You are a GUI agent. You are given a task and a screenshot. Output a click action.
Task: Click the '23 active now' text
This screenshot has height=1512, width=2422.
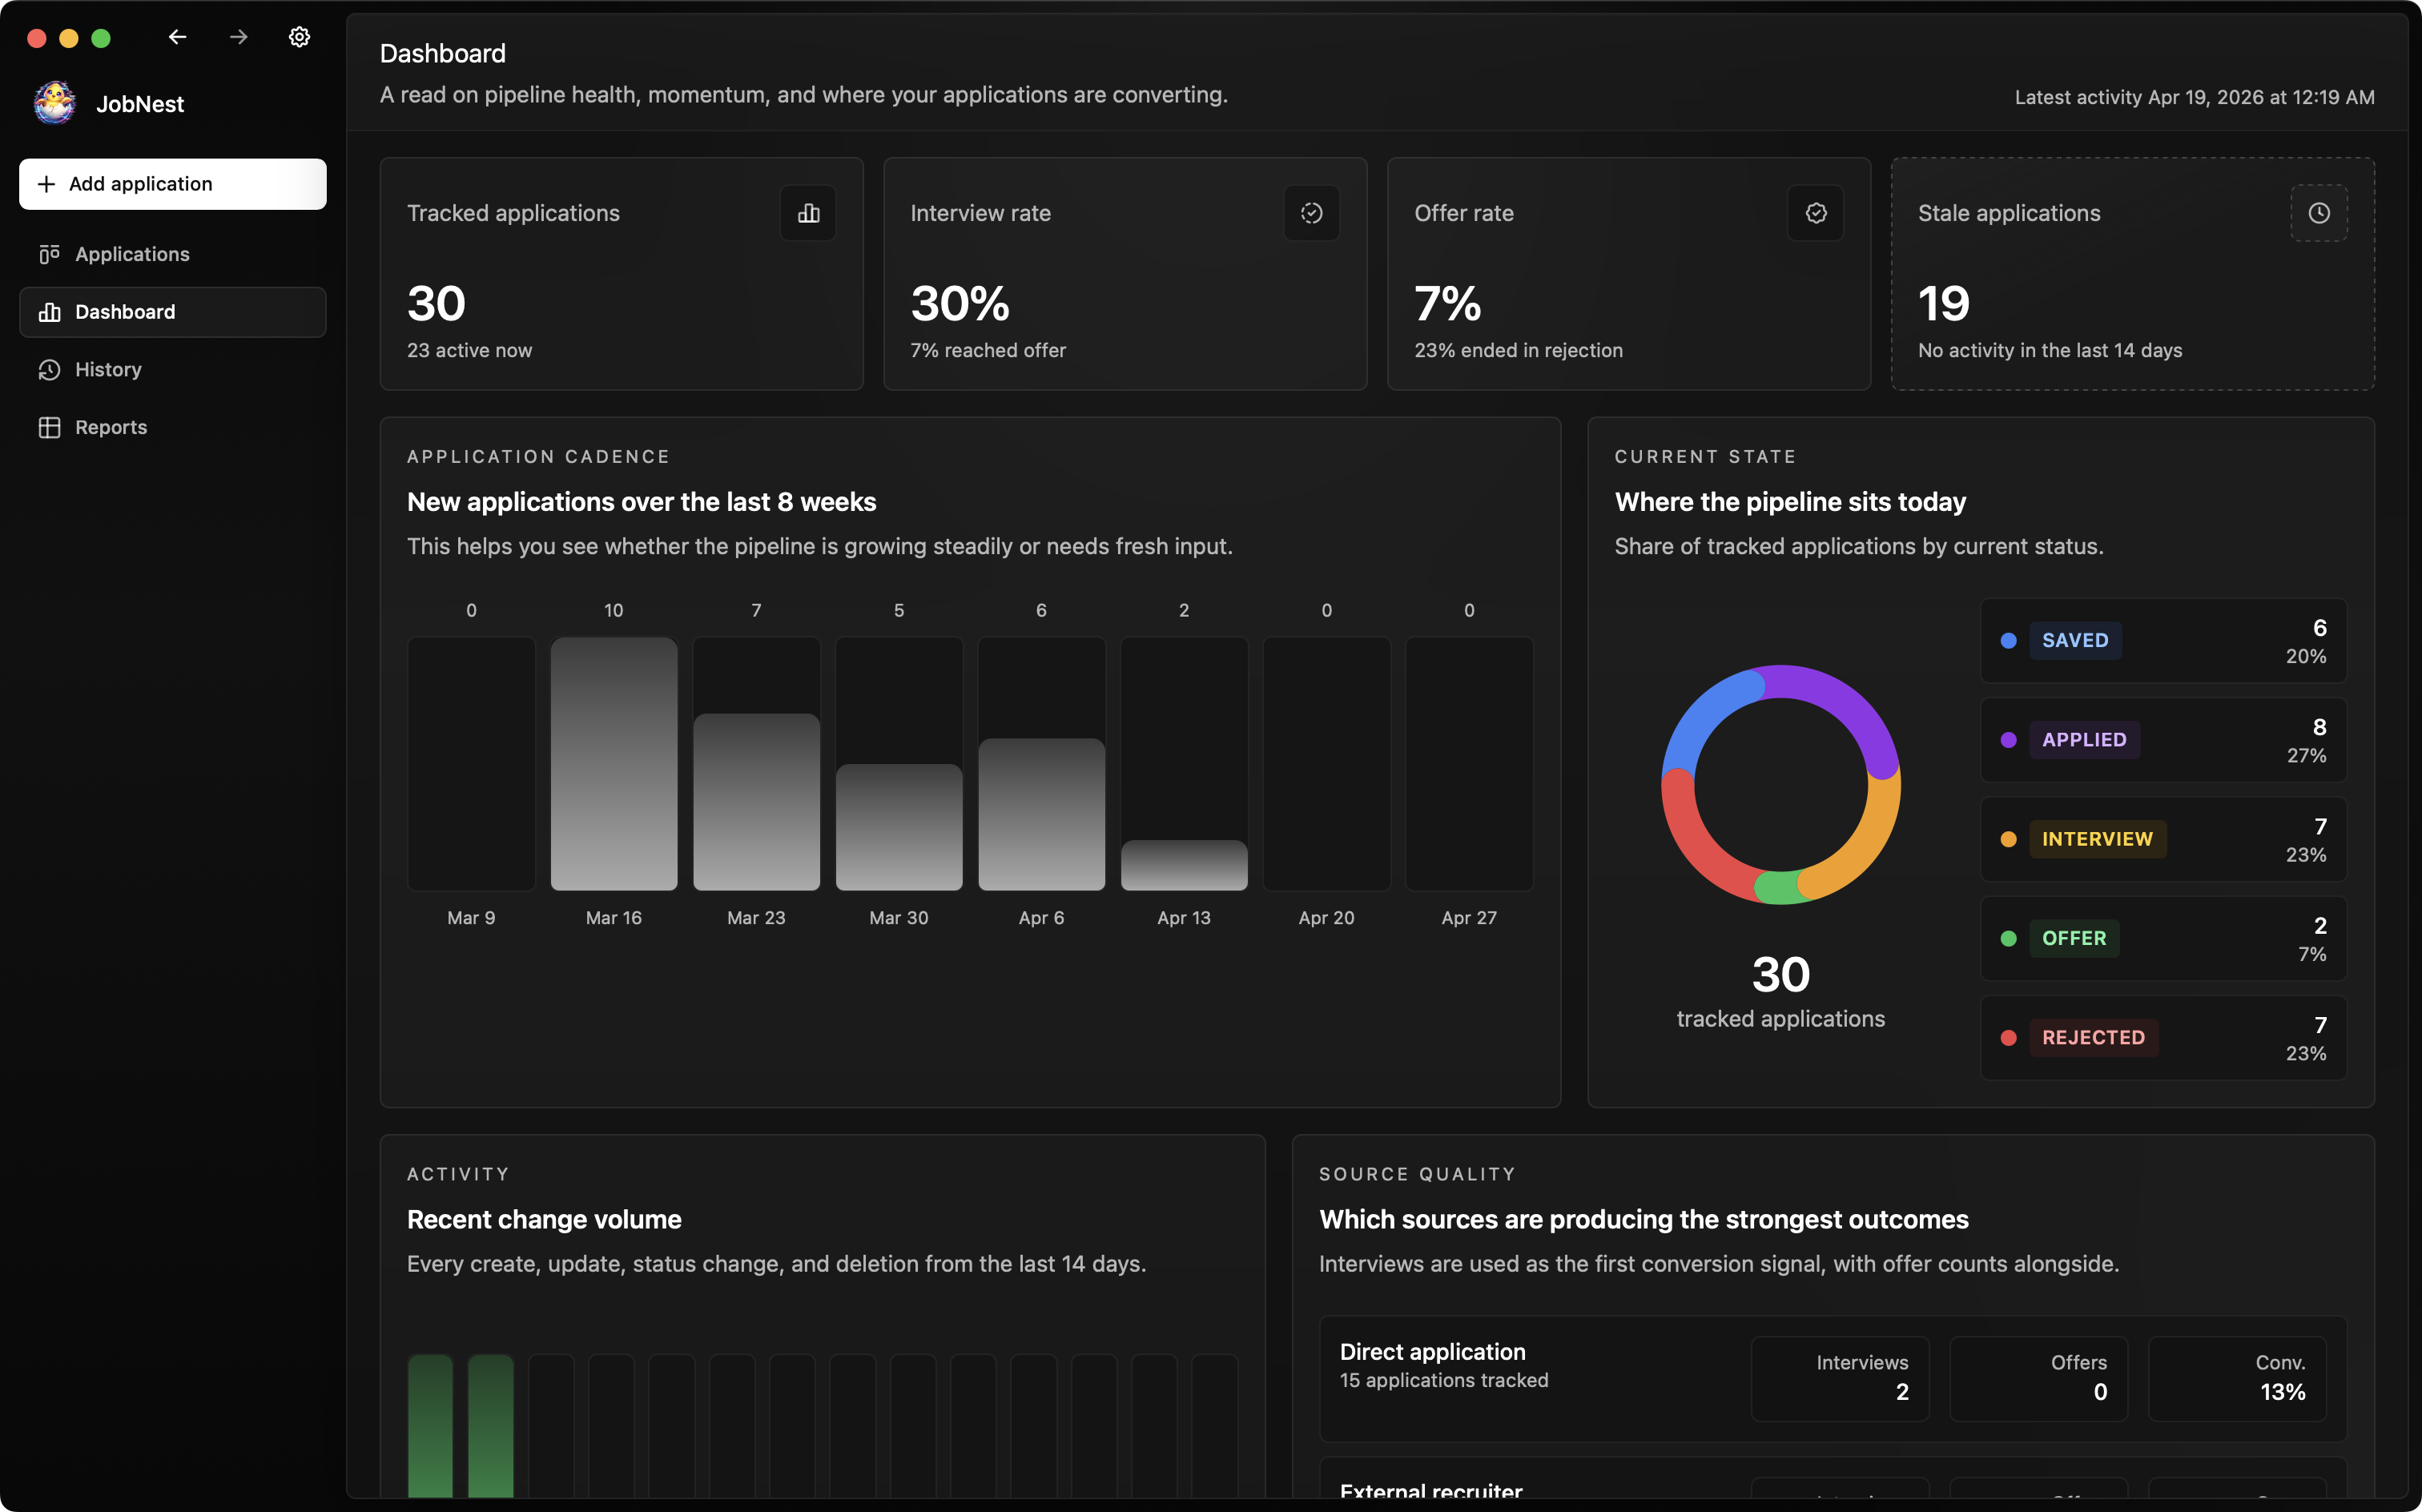coord(469,351)
